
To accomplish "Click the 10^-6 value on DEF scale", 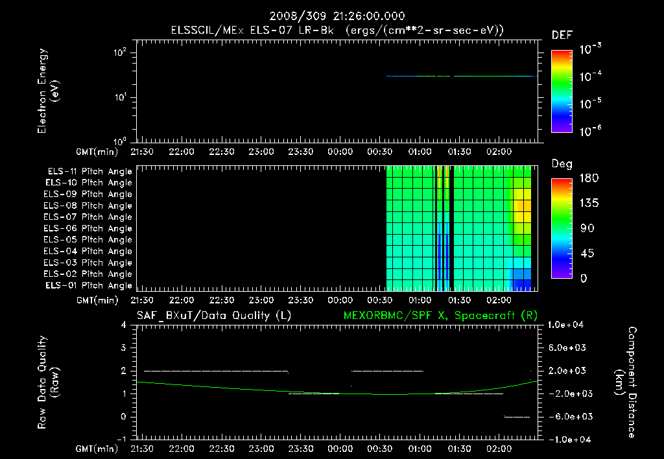I will point(590,131).
